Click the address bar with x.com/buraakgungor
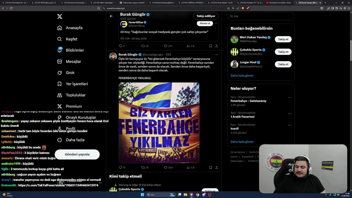 (x=164, y=8)
